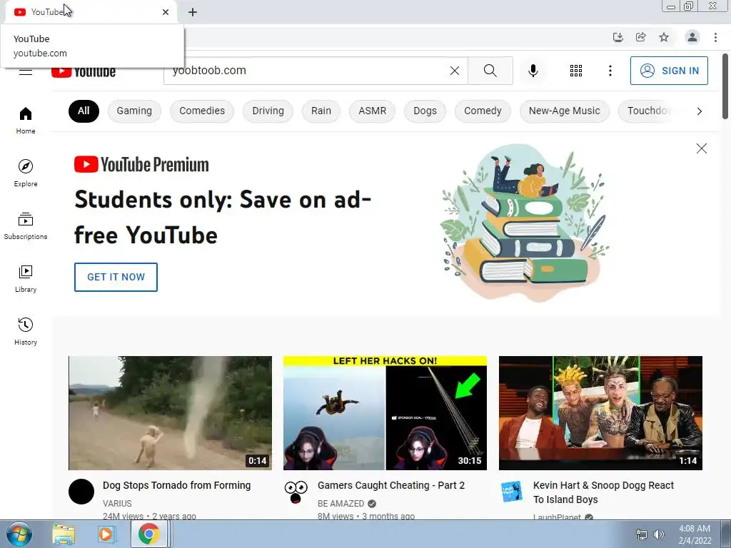
Task: Select the New-Age Music chip
Action: pyautogui.click(x=564, y=111)
